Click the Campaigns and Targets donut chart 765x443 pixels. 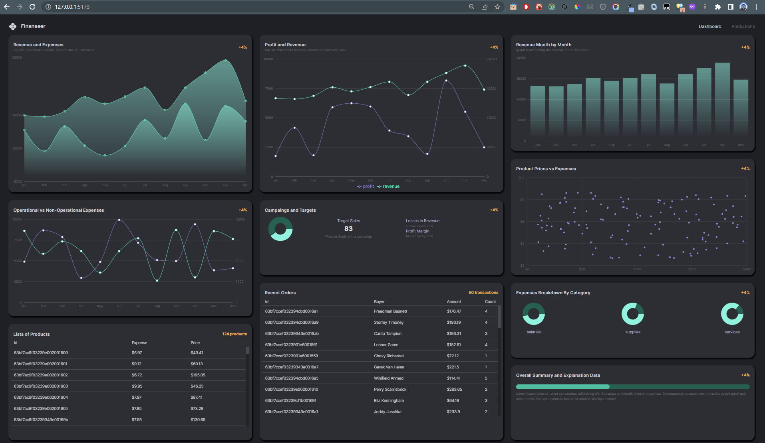[x=280, y=229]
